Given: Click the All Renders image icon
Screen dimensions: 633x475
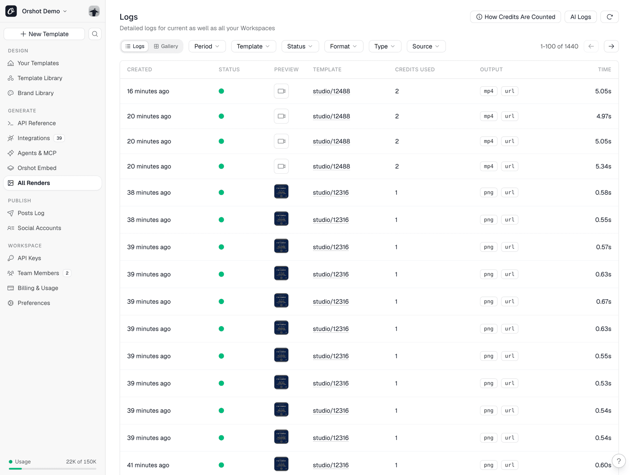Looking at the screenshot, I should (11, 183).
